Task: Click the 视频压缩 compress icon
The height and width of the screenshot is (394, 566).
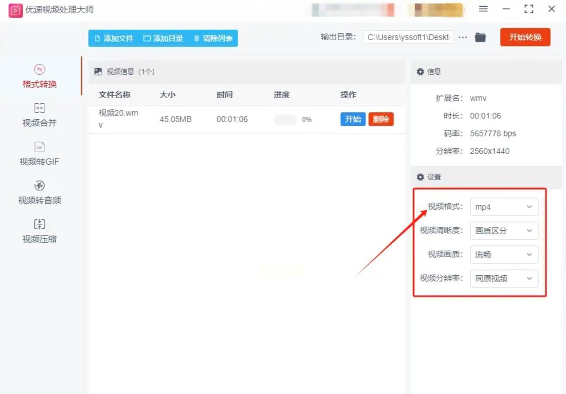Action: point(40,224)
